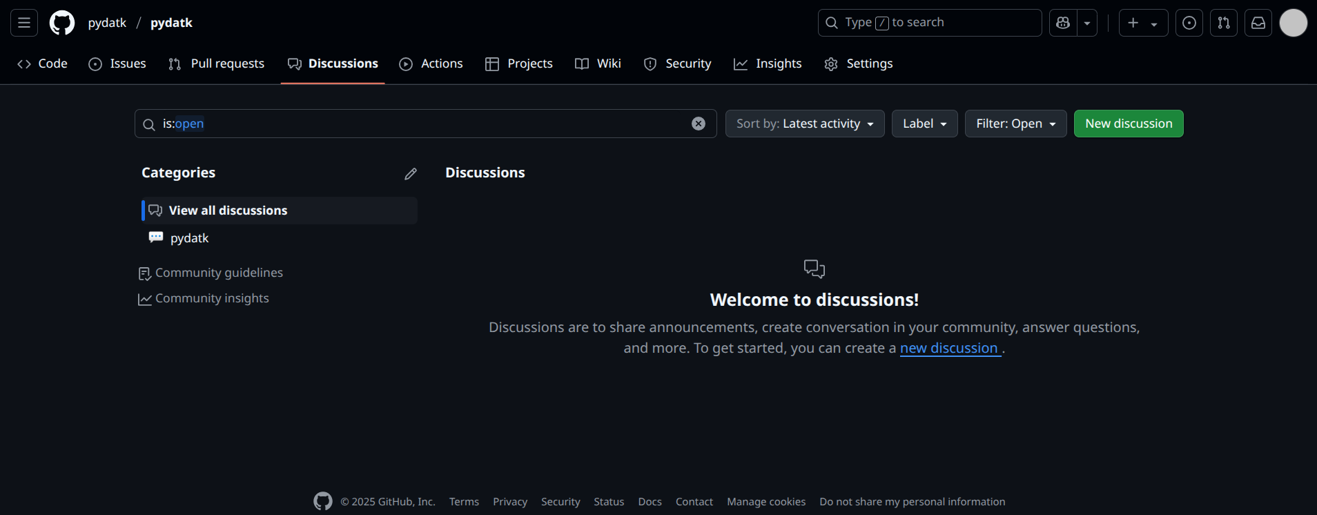Open the Terms footer link
This screenshot has width=1317, height=515.
click(x=464, y=502)
